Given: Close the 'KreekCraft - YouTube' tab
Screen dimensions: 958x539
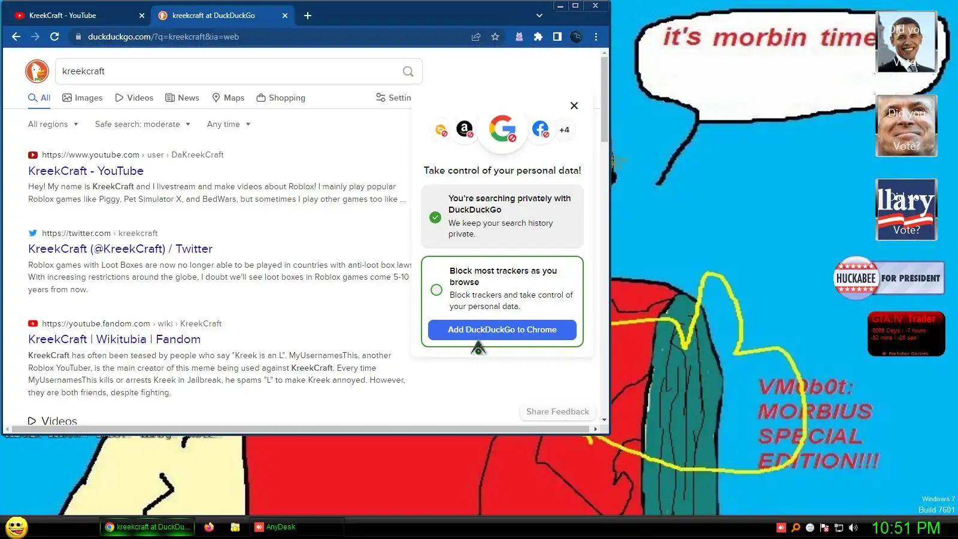Looking at the screenshot, I should pos(142,16).
